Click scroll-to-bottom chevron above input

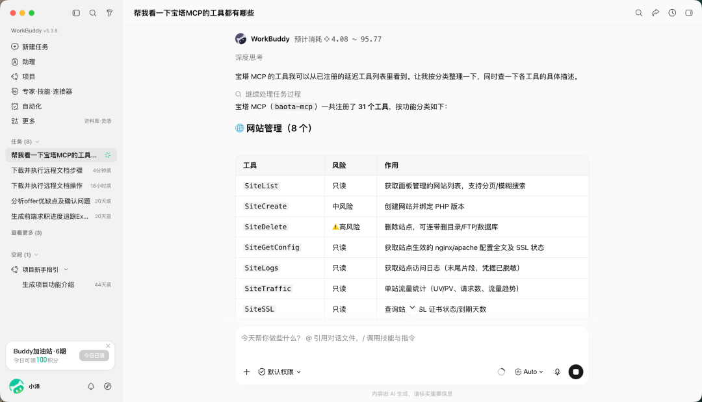coord(412,307)
